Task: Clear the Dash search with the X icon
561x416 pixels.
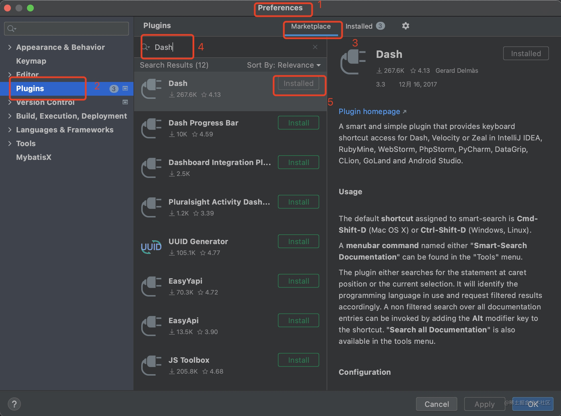Action: 315,47
